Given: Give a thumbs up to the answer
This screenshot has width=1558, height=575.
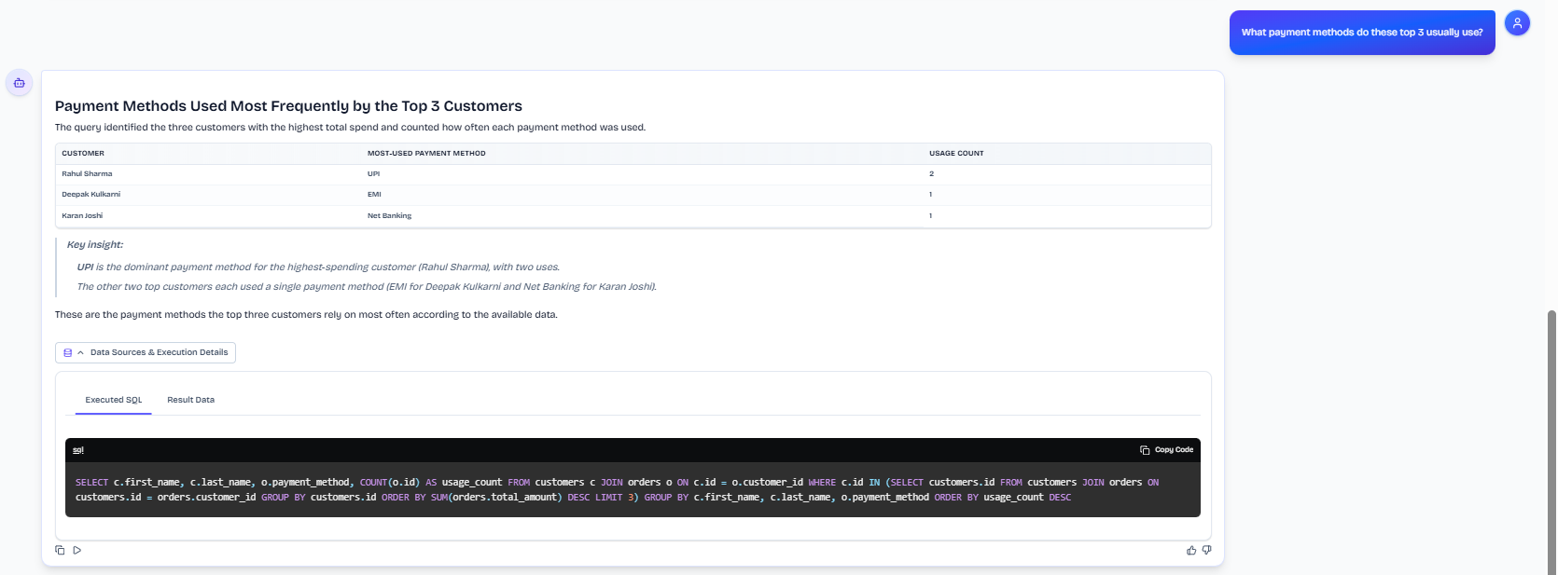Looking at the screenshot, I should [1191, 550].
